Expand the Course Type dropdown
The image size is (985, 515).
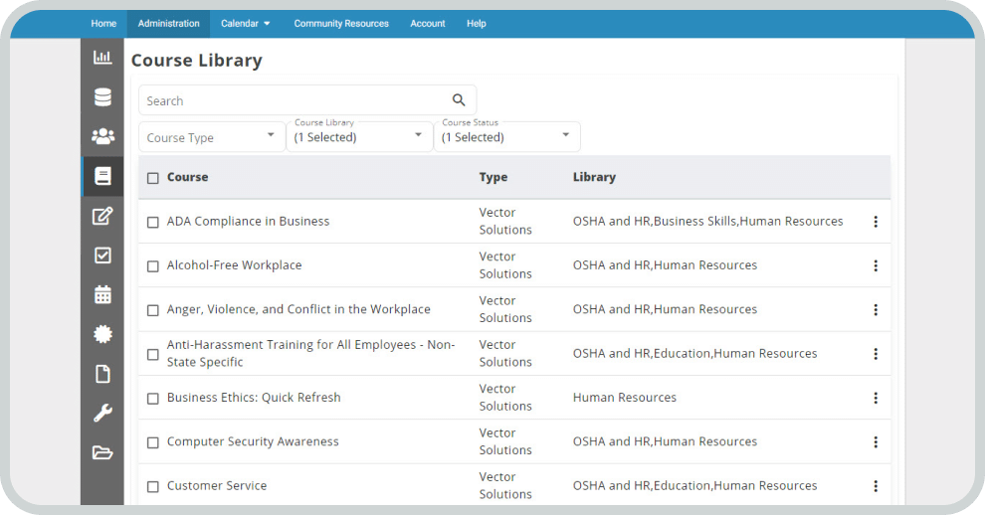click(211, 137)
